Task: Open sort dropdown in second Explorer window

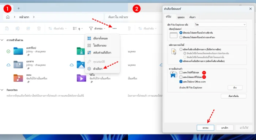Action: (147, 28)
